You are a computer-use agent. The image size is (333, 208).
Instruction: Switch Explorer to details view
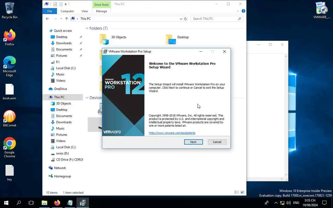237,192
